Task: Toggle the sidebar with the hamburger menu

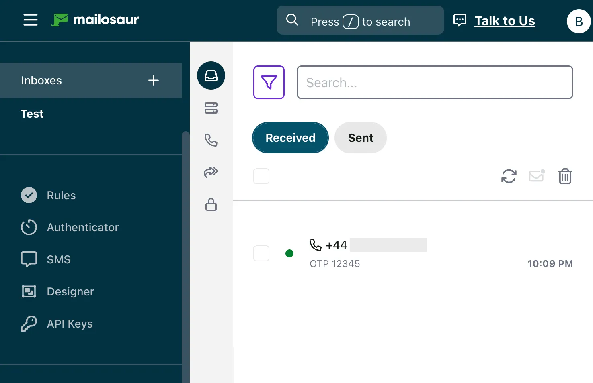Action: tap(30, 20)
